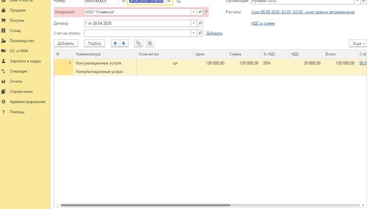Click the НДС column header
The image size is (372, 209).
click(306, 54)
